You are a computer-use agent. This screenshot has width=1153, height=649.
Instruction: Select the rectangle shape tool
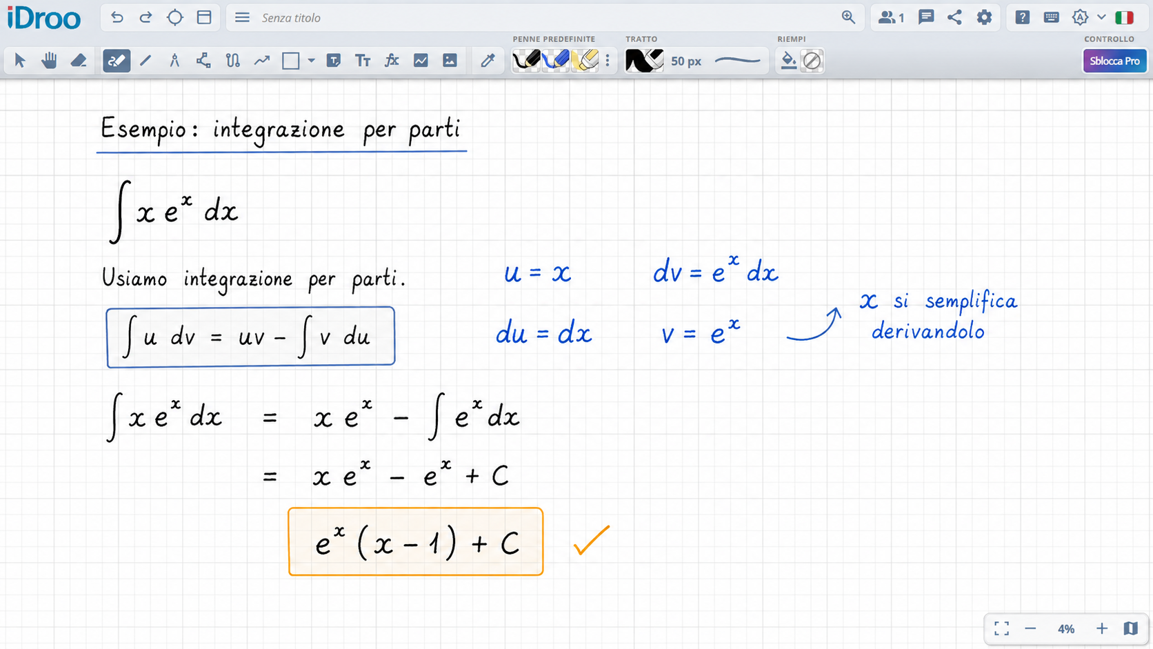(291, 61)
